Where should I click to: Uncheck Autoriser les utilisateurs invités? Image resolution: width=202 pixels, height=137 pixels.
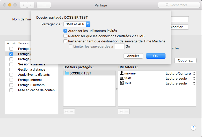(x=65, y=31)
